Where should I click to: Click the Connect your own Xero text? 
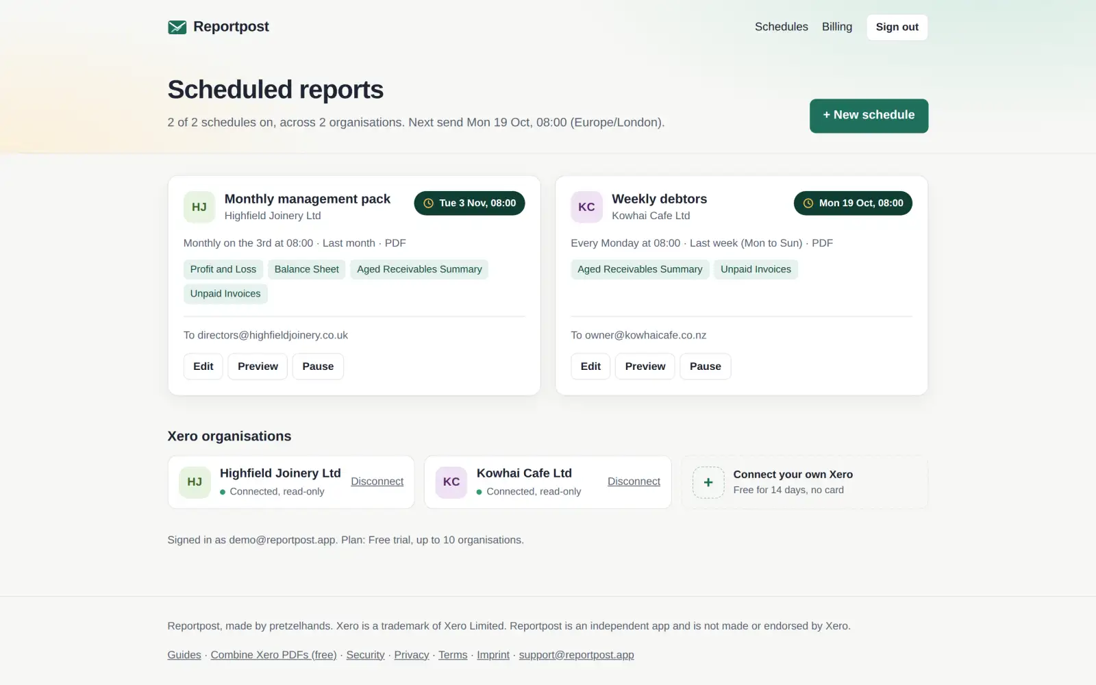point(793,475)
